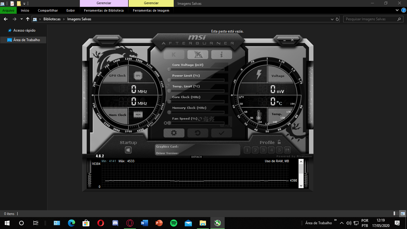Click Bibliotecas in the address breadcrumb
The height and width of the screenshot is (229, 407).
pos(52,19)
